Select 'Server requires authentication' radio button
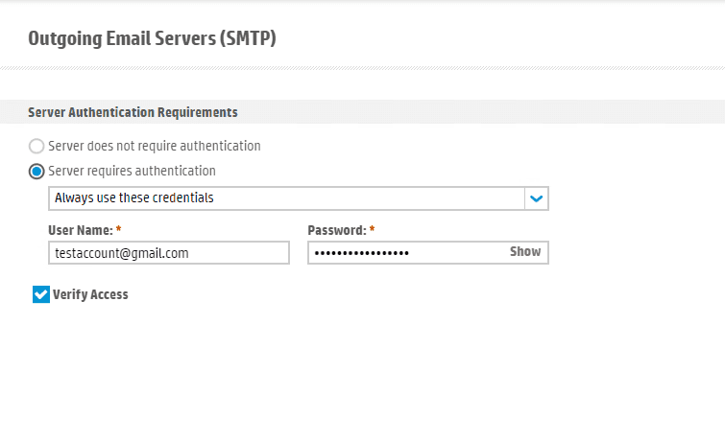This screenshot has width=725, height=441. pos(36,172)
